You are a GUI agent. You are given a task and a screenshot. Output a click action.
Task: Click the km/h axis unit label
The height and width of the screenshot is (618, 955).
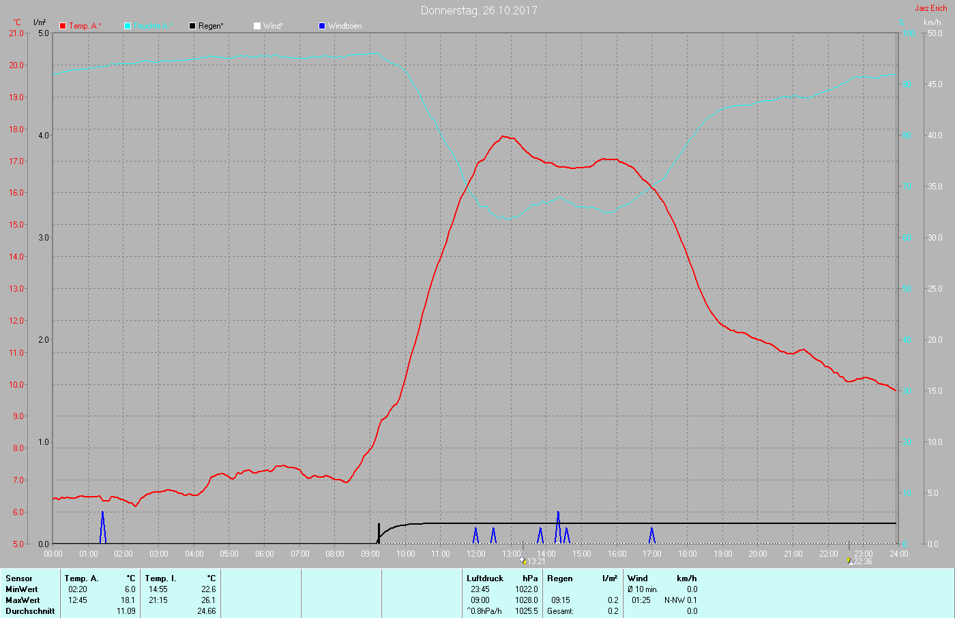coord(932,22)
